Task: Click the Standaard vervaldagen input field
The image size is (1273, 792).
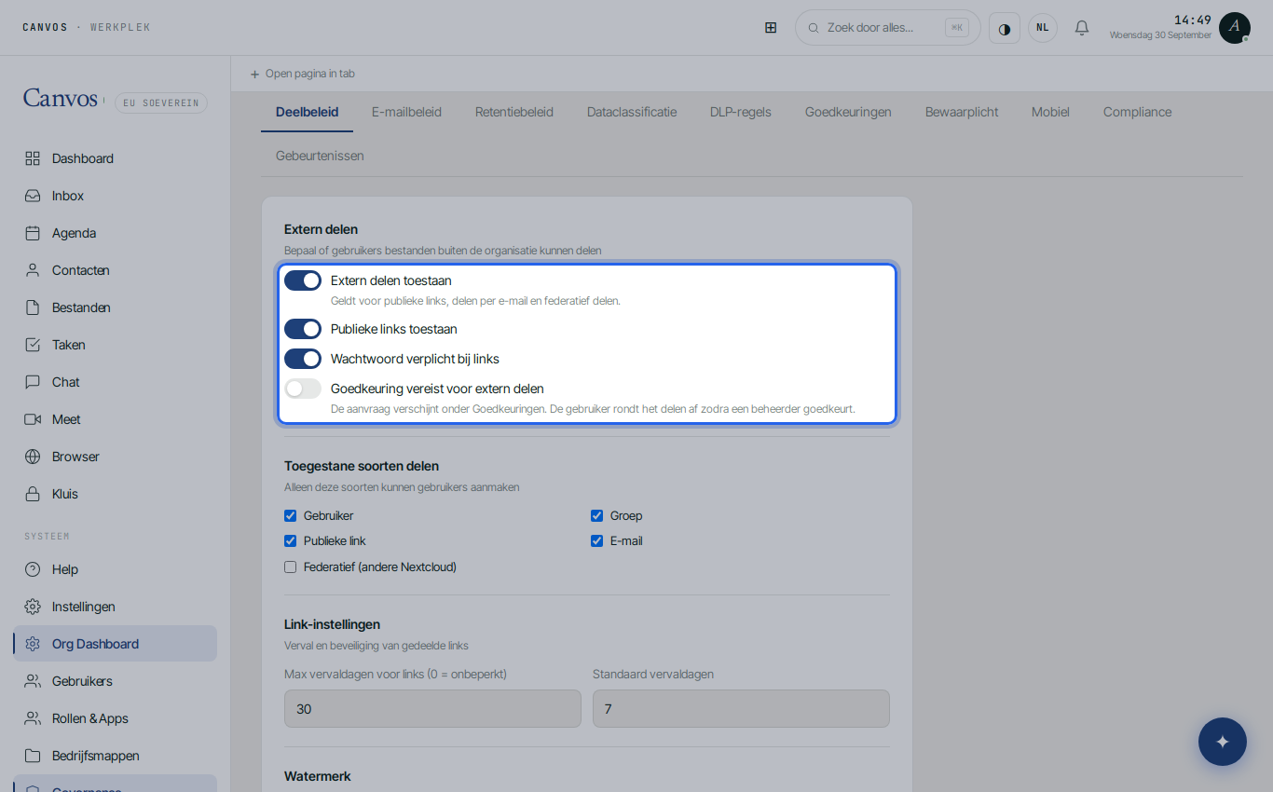Action: (741, 709)
